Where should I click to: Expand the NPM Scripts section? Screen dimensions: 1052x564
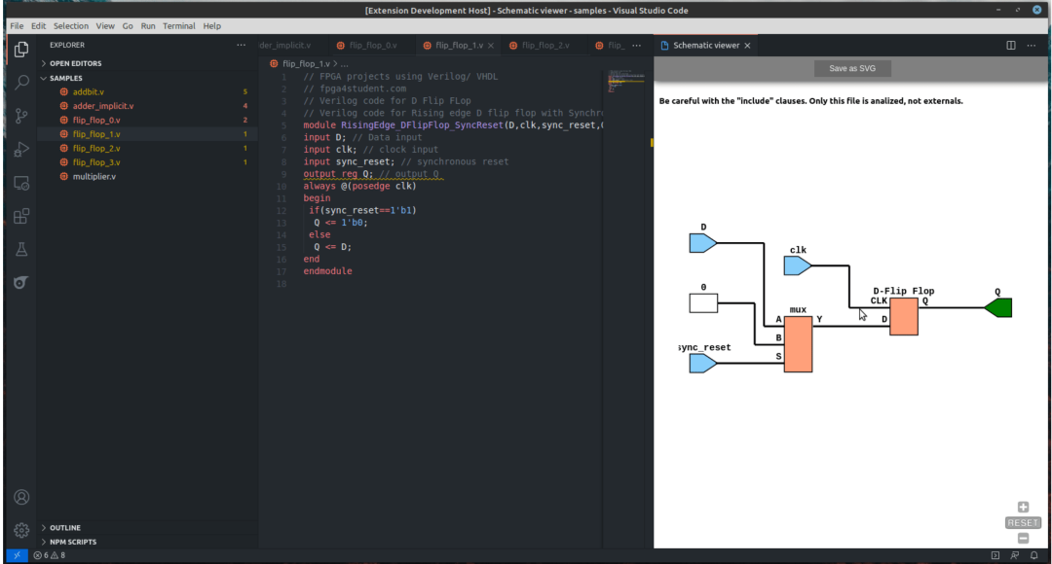(x=72, y=542)
